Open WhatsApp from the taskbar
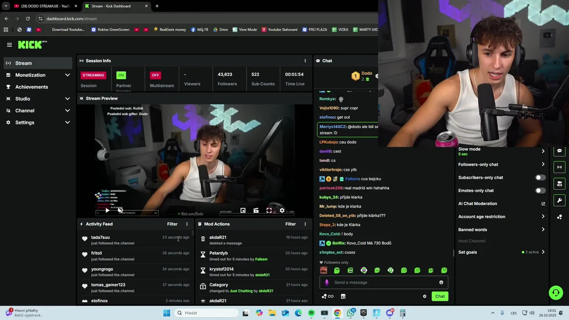 pos(351,313)
